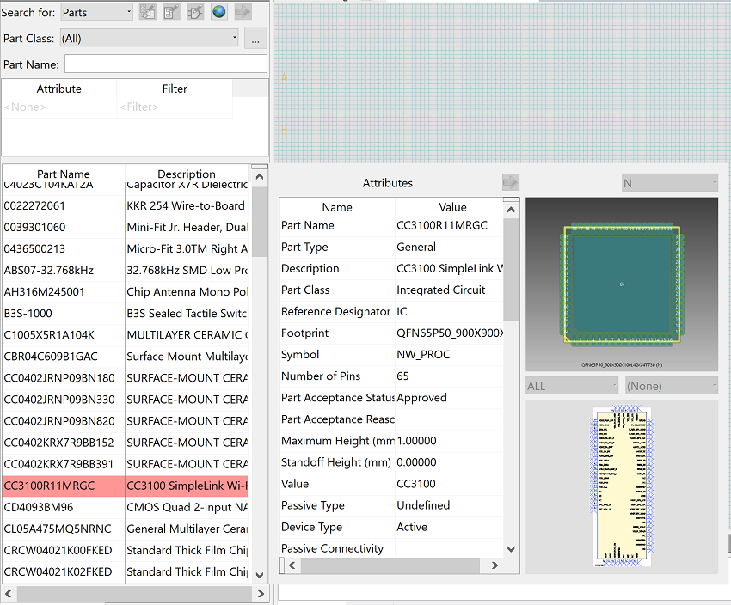
Task: Click the QFN footprint preview image
Action: pyautogui.click(x=622, y=284)
